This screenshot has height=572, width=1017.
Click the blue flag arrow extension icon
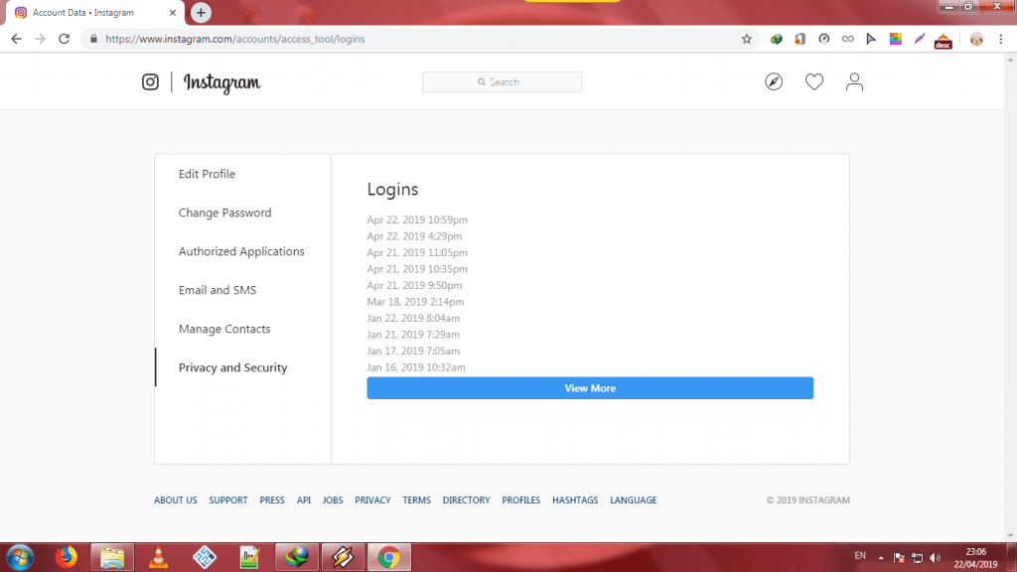(x=871, y=39)
